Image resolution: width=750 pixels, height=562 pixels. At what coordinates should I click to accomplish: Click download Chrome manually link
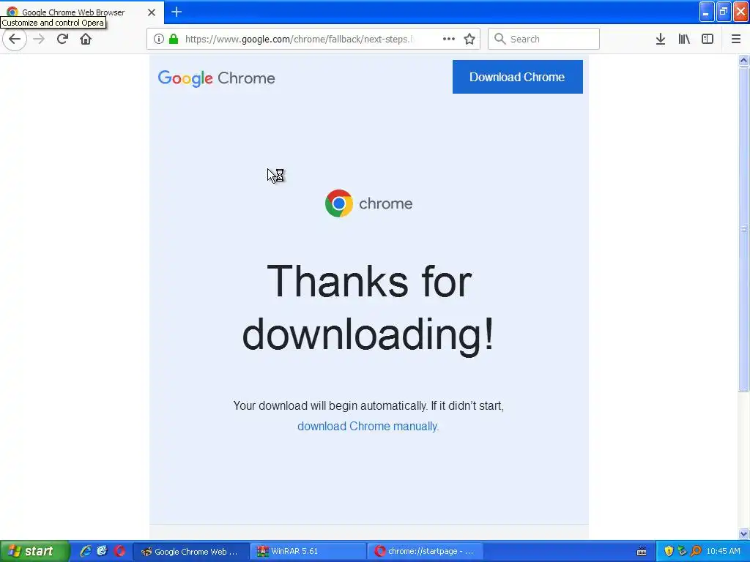(368, 427)
